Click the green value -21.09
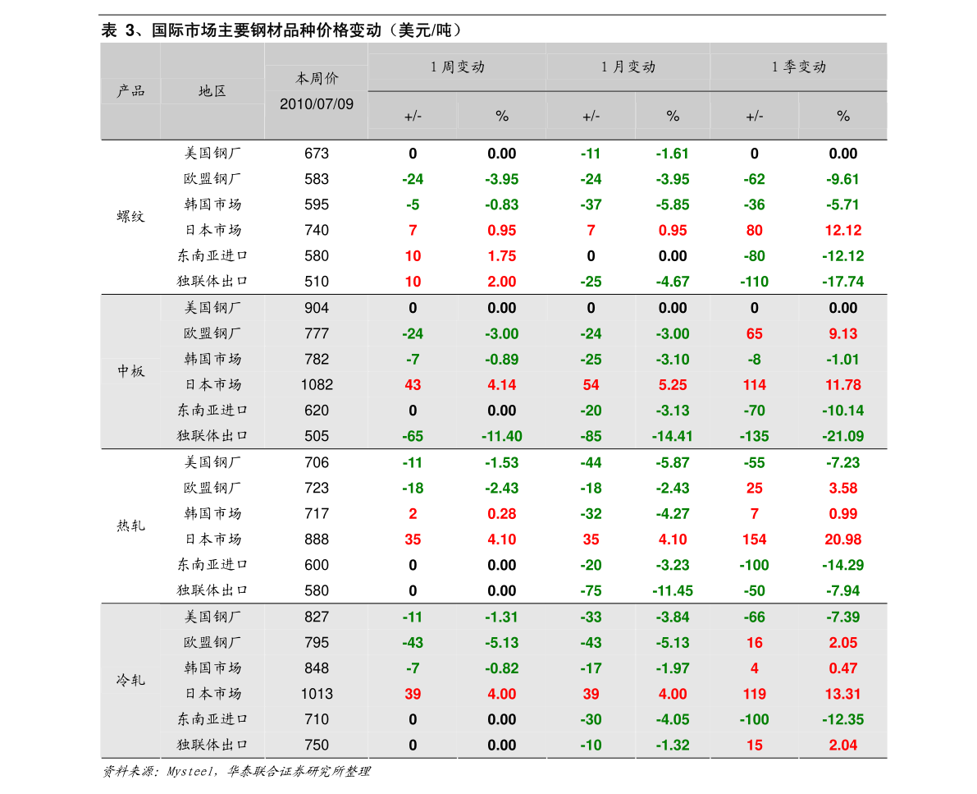 pyautogui.click(x=843, y=436)
